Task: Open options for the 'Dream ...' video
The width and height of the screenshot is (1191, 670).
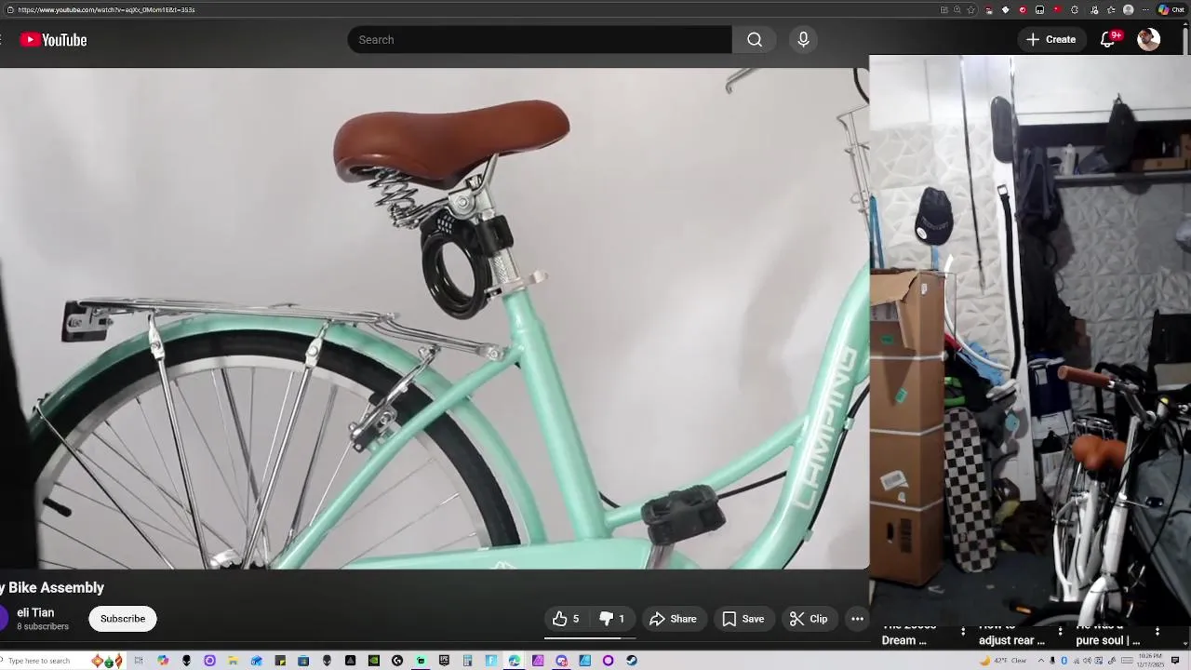Action: [x=963, y=632]
